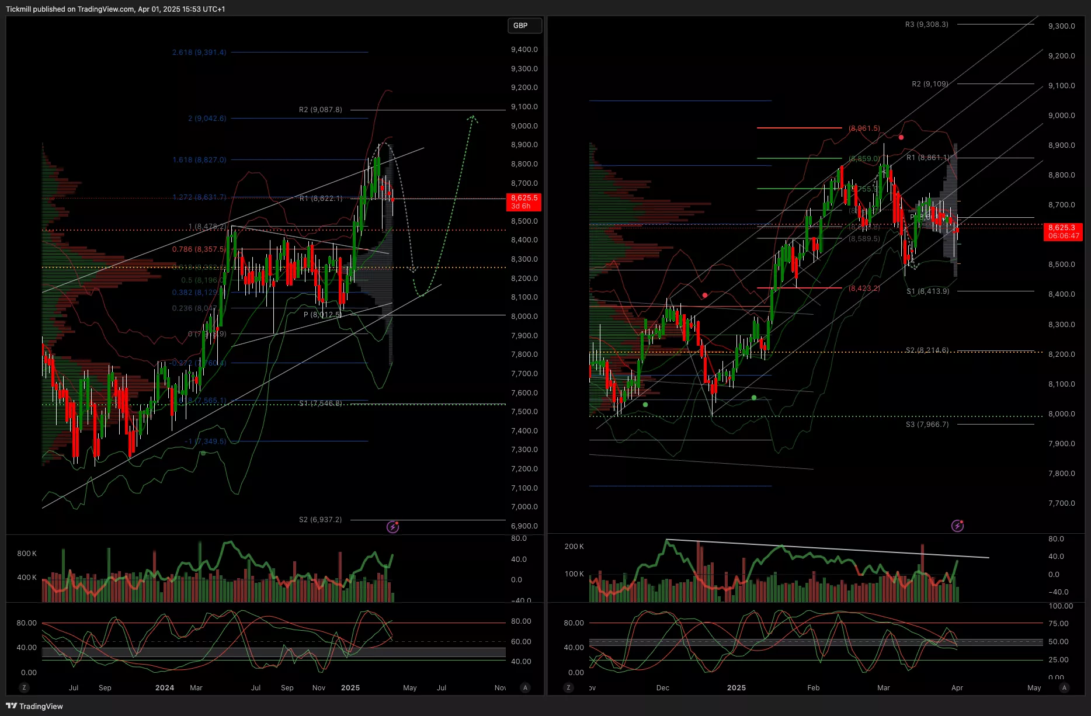The image size is (1091, 716).
Task: Click the TradingView.com published header text
Action: click(115, 9)
